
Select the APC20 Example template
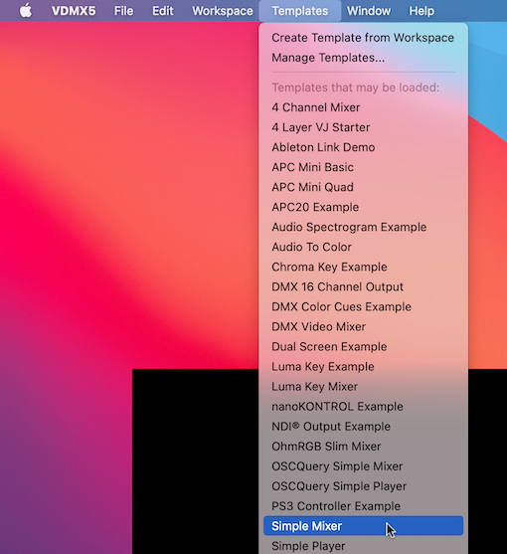coord(363,207)
